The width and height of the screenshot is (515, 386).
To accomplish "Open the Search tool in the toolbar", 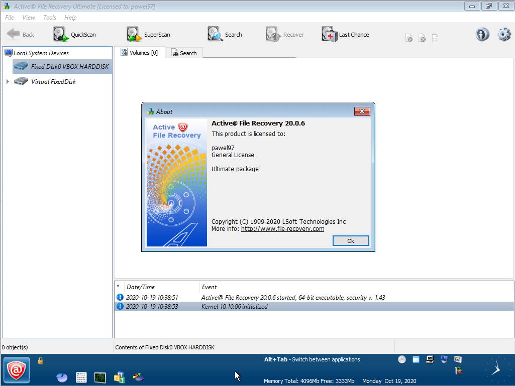I will pos(225,35).
